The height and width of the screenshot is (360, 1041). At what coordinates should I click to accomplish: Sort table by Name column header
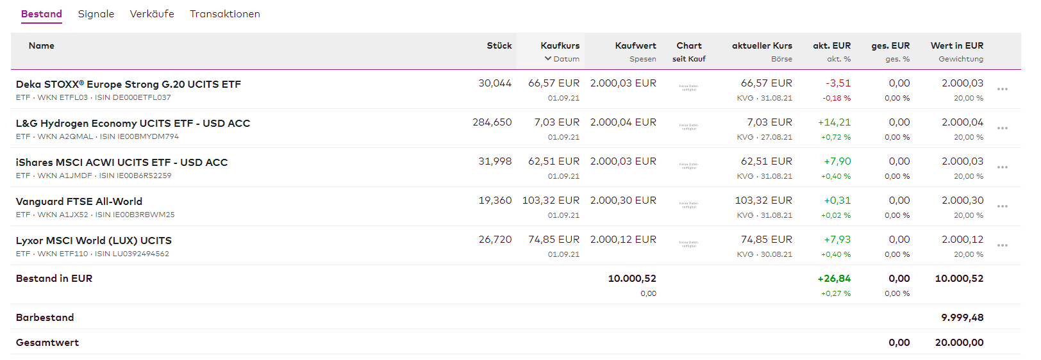41,46
